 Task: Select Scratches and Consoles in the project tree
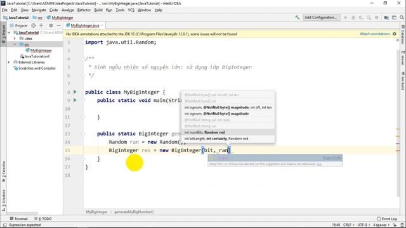point(34,68)
